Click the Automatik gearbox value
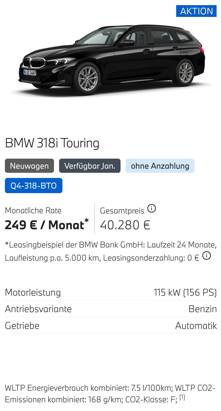The height and width of the screenshot is (411, 221). (196, 326)
